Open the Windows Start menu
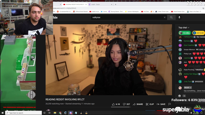Viewport: 205px width, 115px height. pos(3,113)
